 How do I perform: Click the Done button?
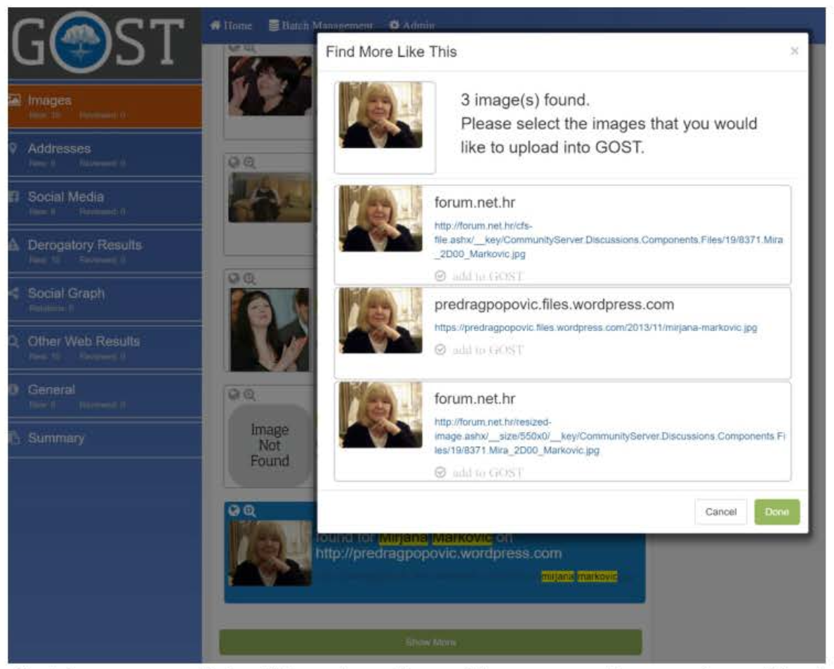(776, 512)
